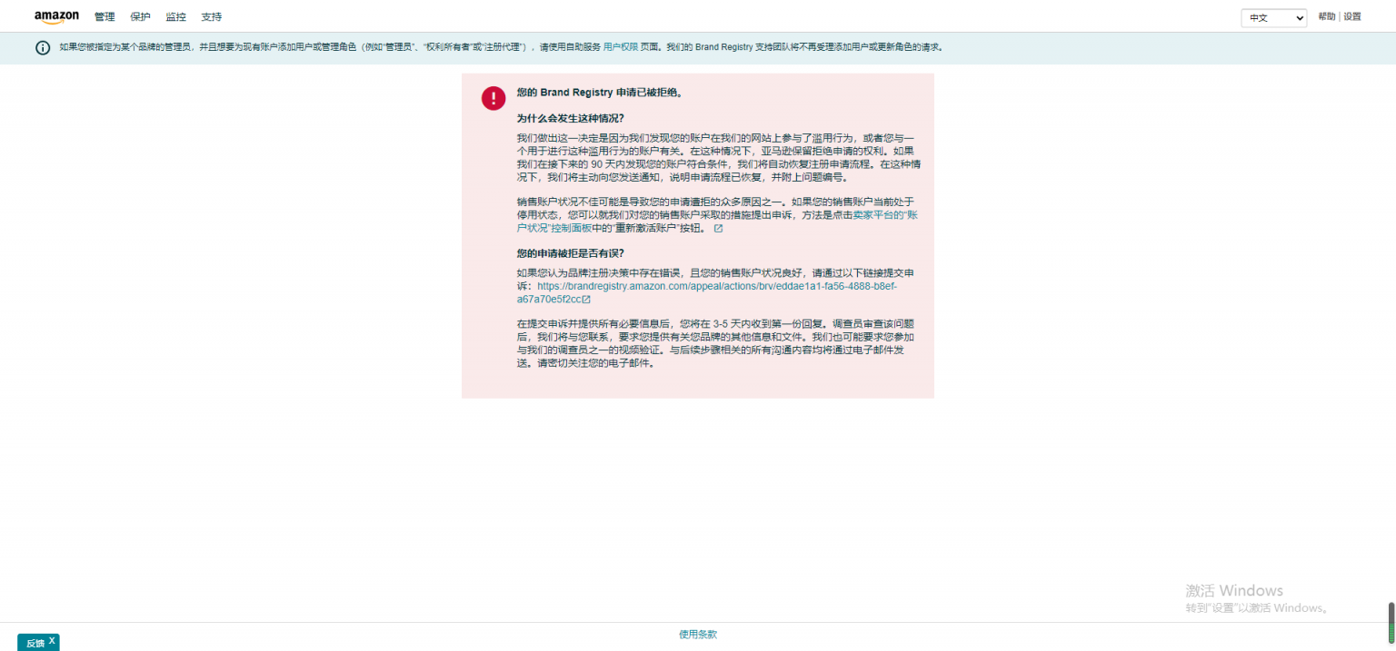Select heading 为什么会发生这种情况?
1396x651 pixels.
571,119
